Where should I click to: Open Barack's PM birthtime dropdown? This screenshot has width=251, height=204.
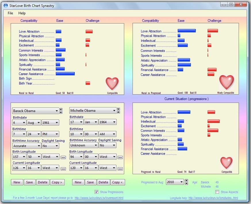tap(50, 134)
